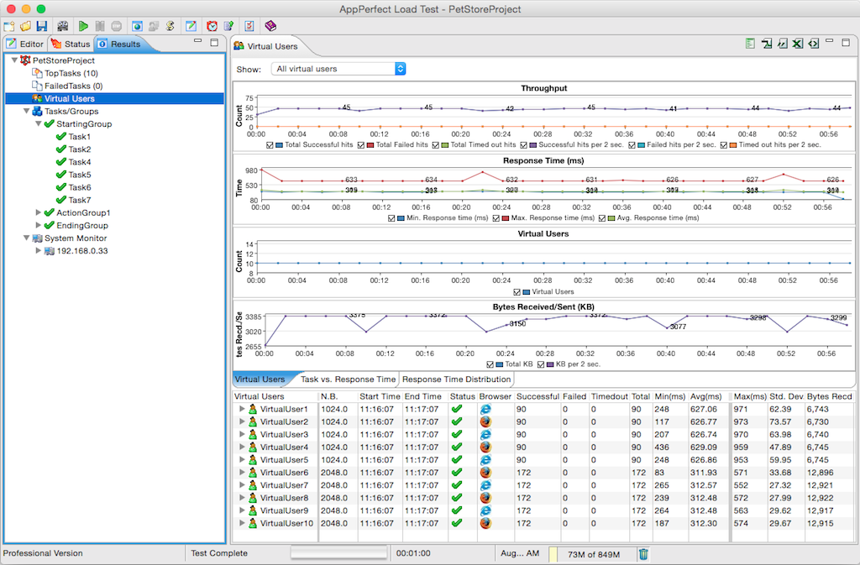Collapse the PetStoreProject tree node
The width and height of the screenshot is (860, 565).
(14, 60)
